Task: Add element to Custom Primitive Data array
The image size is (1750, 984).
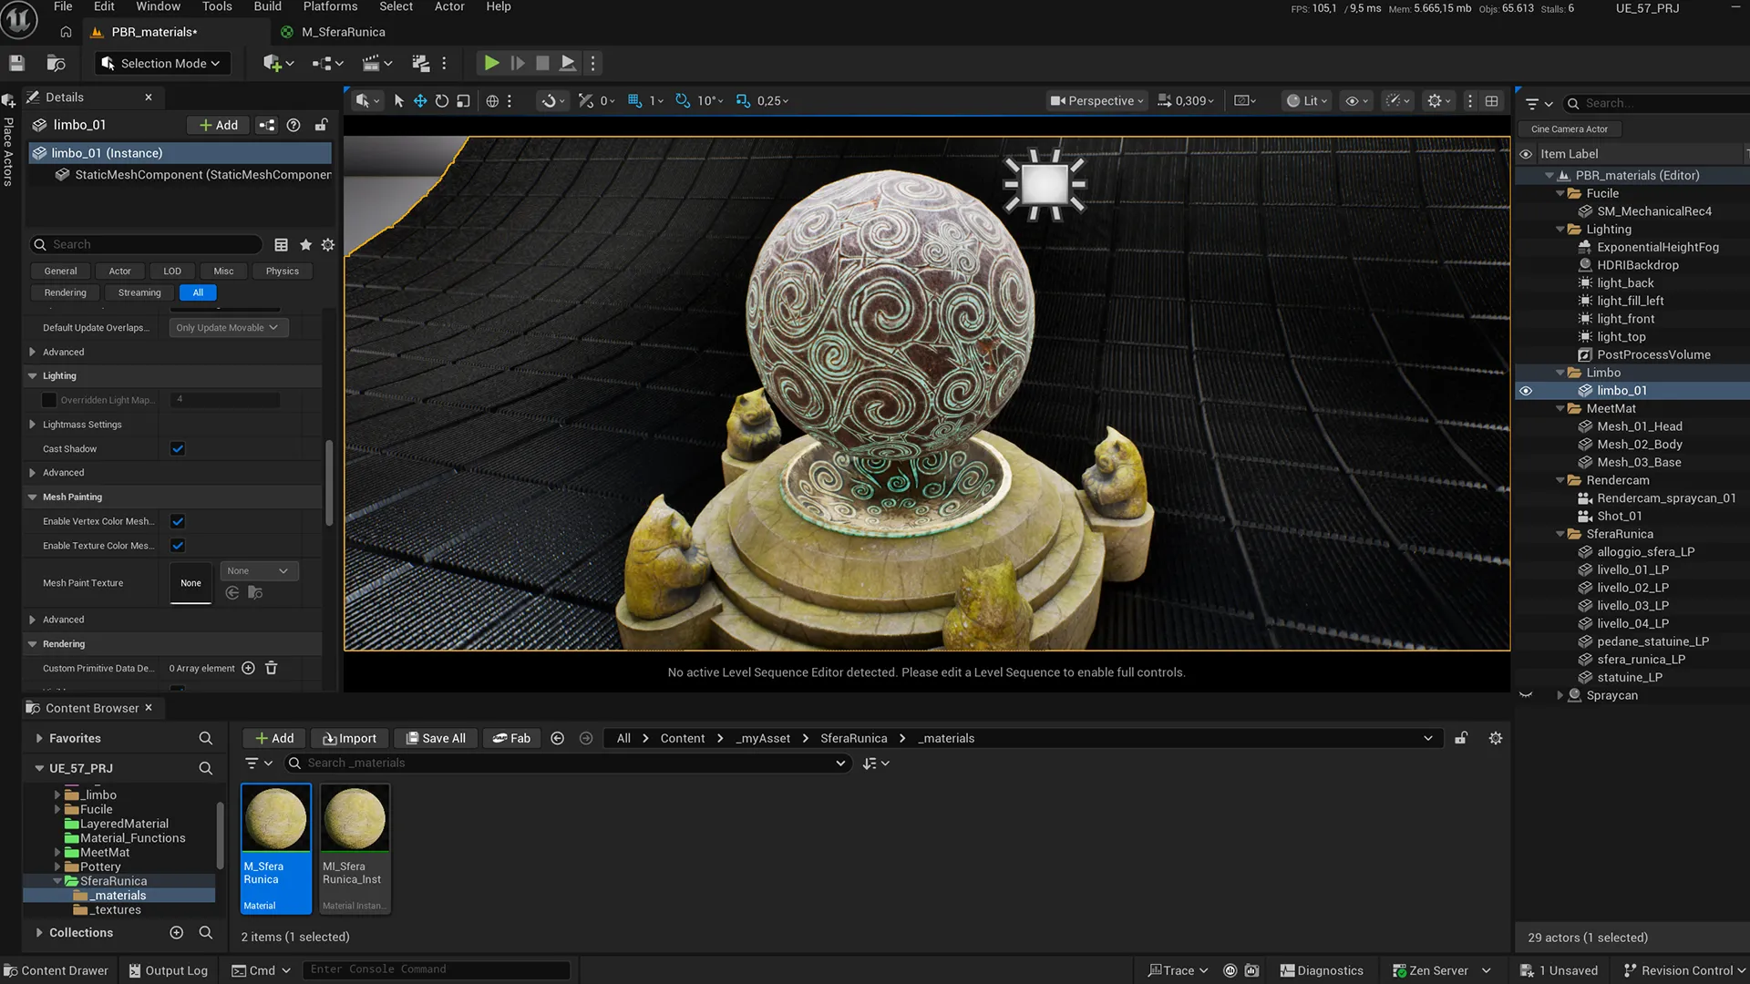Action: [248, 668]
